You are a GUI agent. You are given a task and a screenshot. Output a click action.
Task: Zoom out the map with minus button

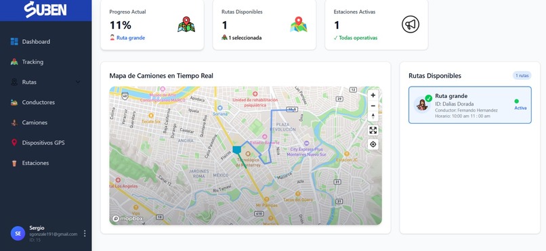[373, 106]
